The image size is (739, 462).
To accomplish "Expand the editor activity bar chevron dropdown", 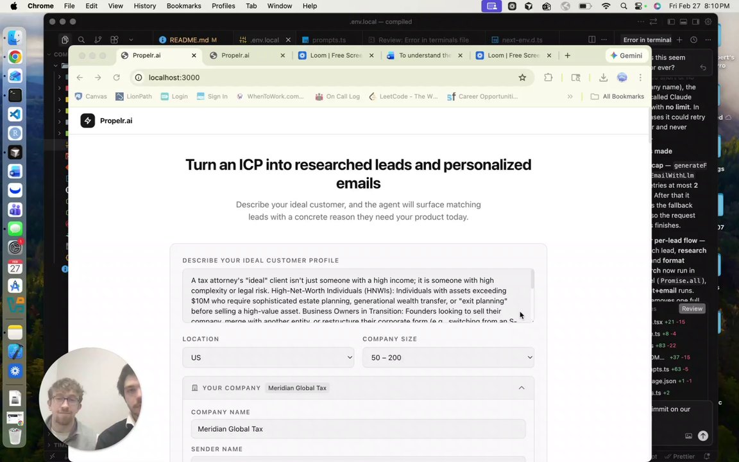I will (131, 40).
